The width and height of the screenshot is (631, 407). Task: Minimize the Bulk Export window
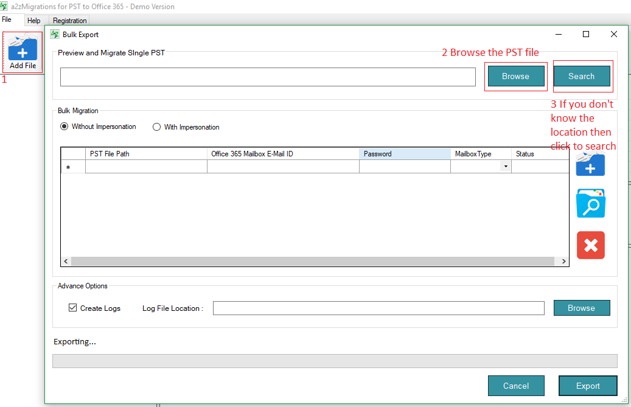pyautogui.click(x=559, y=34)
